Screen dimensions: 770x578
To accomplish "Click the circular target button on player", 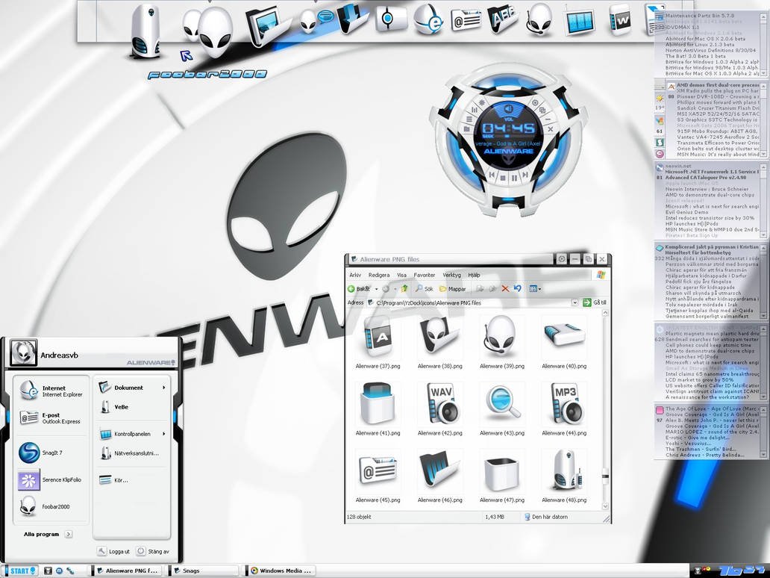I will click(535, 103).
